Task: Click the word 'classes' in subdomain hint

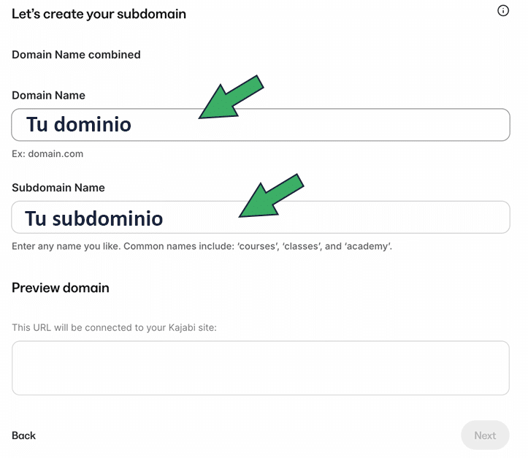Action: (298, 247)
